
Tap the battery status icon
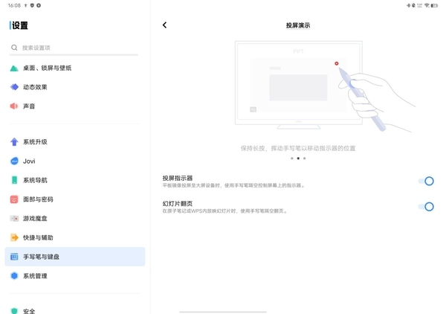coord(434,5)
